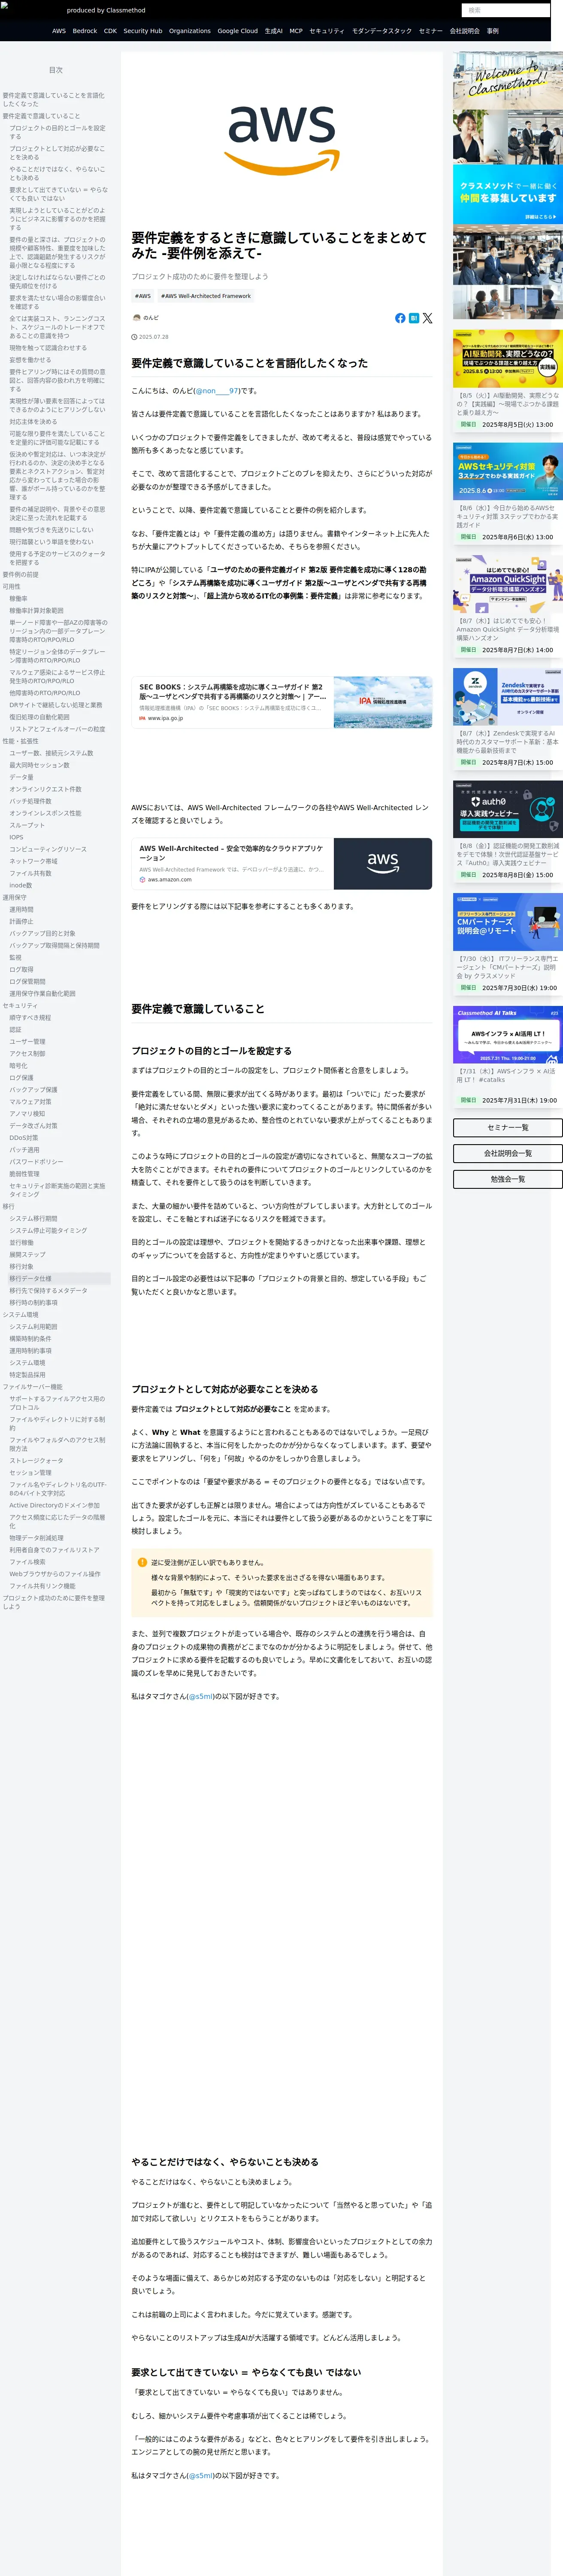Jump to TOC entry ストレージクォータ

[x=36, y=1460]
